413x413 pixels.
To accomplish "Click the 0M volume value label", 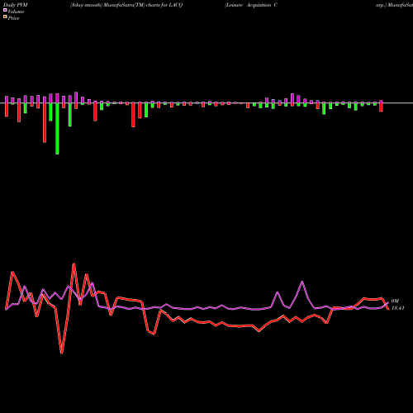I will pos(395,301).
